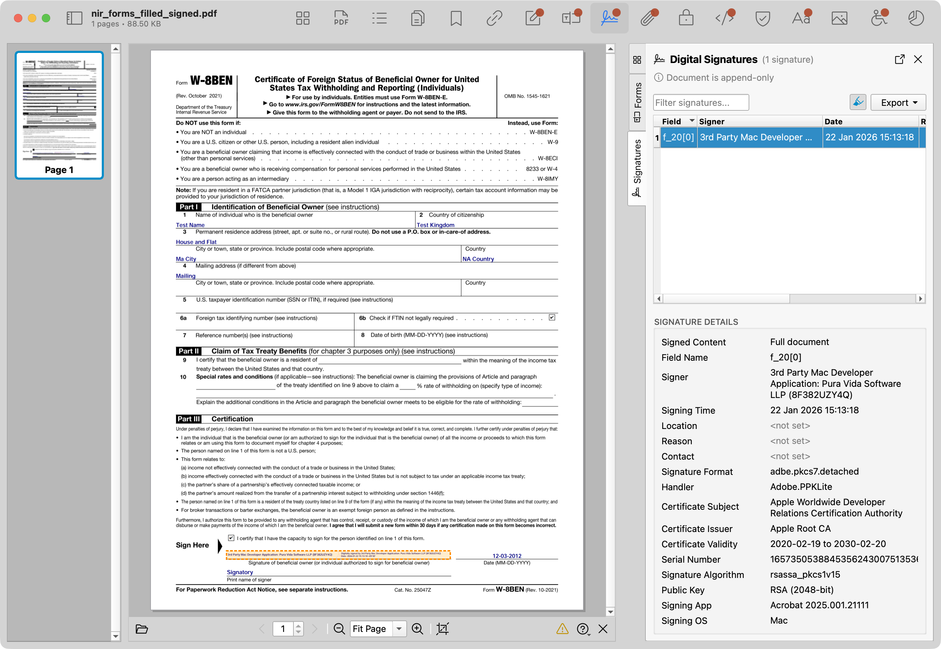Image resolution: width=941 pixels, height=649 pixels.
Task: Select signature row f_20[0]
Action: 789,138
